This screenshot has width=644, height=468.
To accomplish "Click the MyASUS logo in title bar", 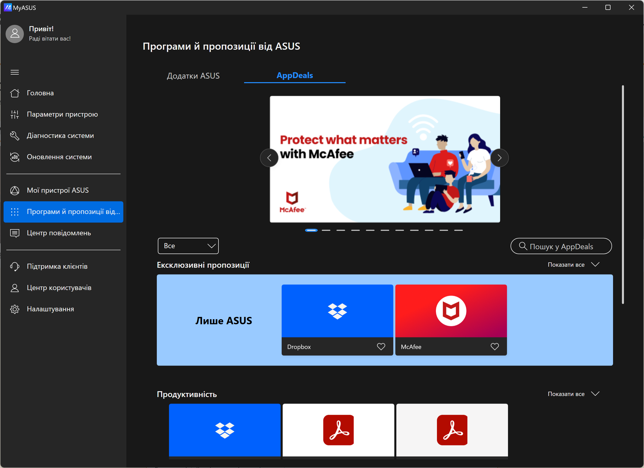I will click(8, 7).
